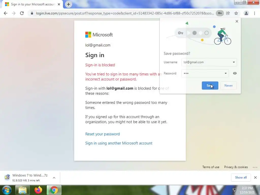Dismiss the Save password popup
260x195 pixels.
point(237,21)
